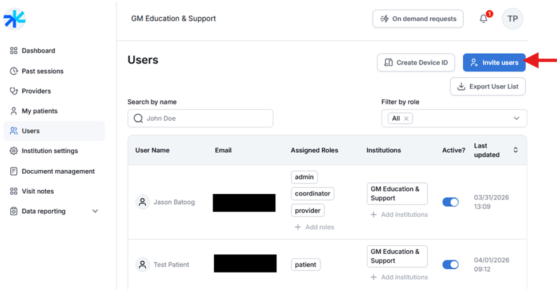557x308 pixels.
Task: Remove the 'All' role filter tag
Action: (x=406, y=118)
